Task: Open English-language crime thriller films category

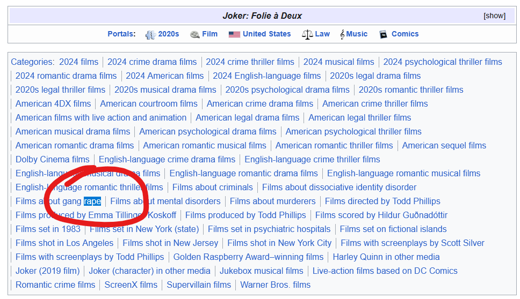Action: [312, 159]
